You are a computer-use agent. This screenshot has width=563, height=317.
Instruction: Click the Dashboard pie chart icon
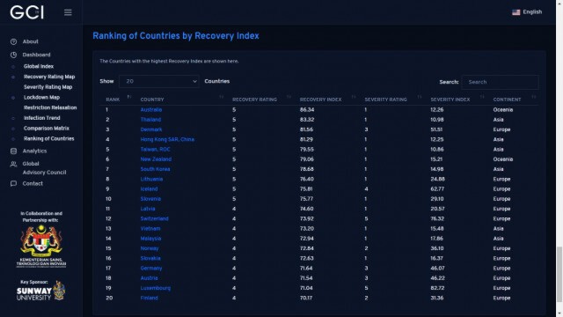(x=14, y=55)
